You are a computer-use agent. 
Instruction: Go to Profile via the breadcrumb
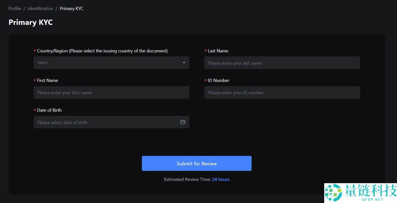pos(15,9)
